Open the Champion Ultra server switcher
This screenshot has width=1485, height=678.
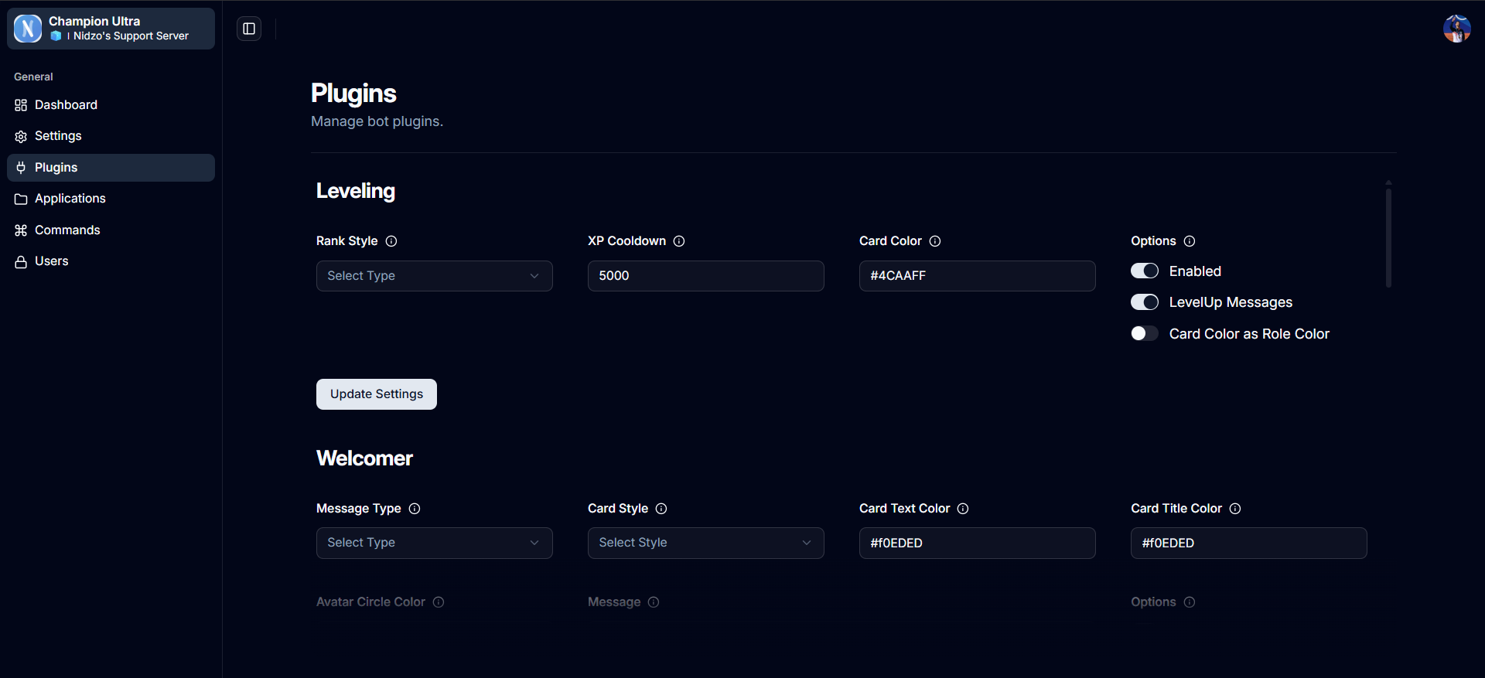coord(111,29)
